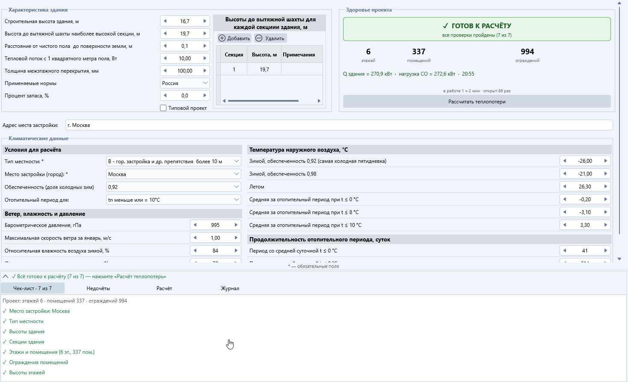Open the Тип местности dropdown
628x382 pixels.
click(174, 161)
